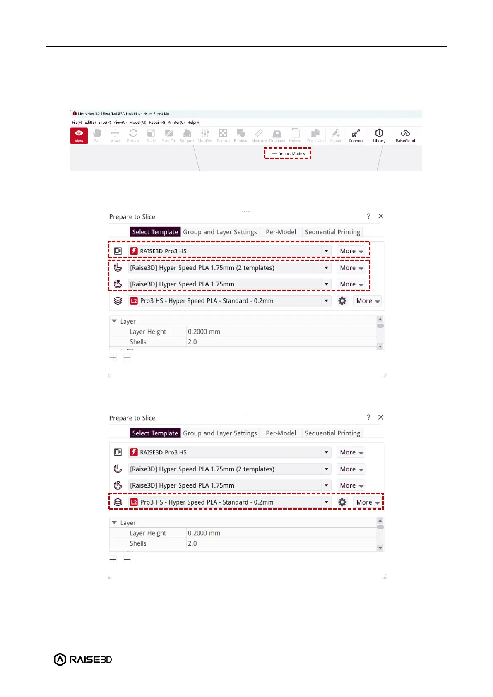
Task: Click More beside RAISE3D Pro3 HS, first dialog
Action: [351, 251]
